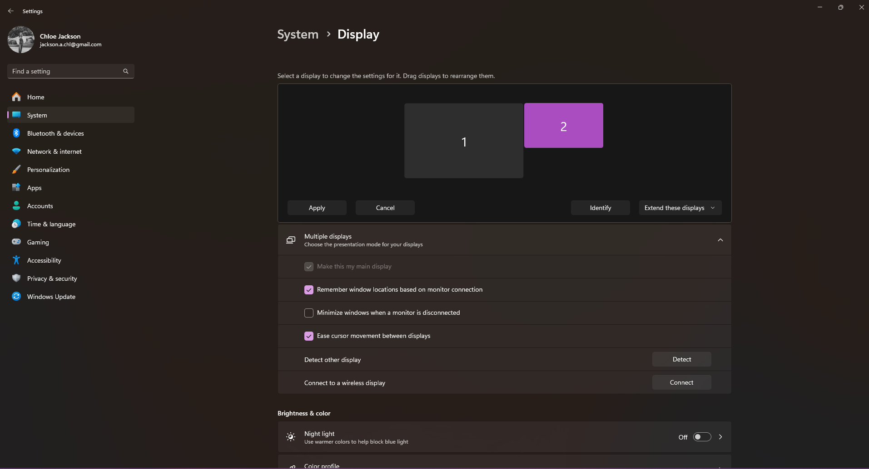Viewport: 869px width, 469px height.
Task: Click the Windows Update sync icon
Action: pos(16,296)
